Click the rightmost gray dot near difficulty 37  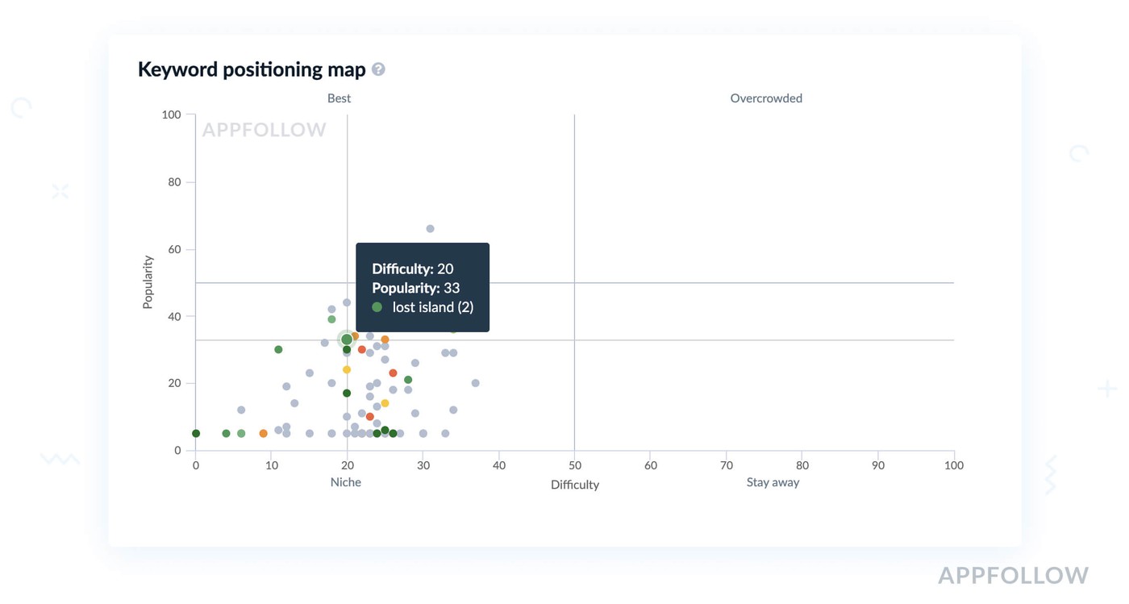476,383
